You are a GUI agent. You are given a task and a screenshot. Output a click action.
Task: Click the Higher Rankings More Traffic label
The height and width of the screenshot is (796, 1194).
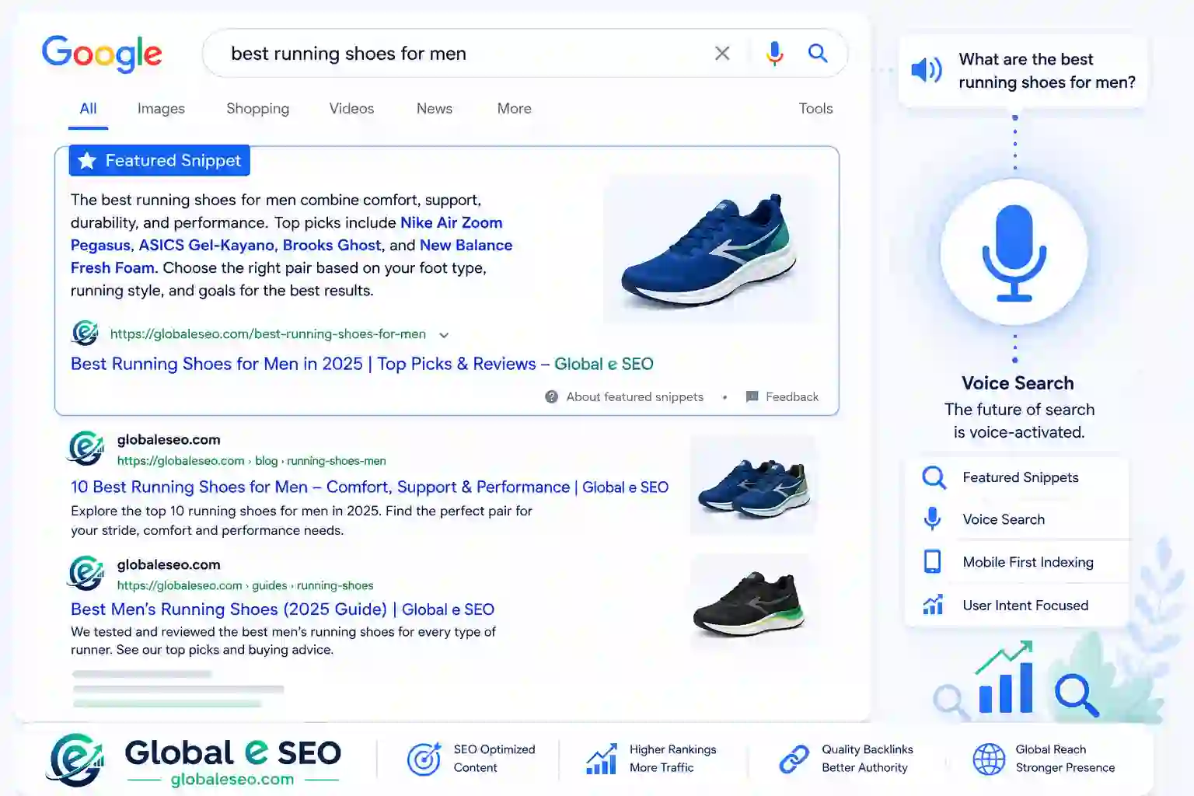(673, 759)
